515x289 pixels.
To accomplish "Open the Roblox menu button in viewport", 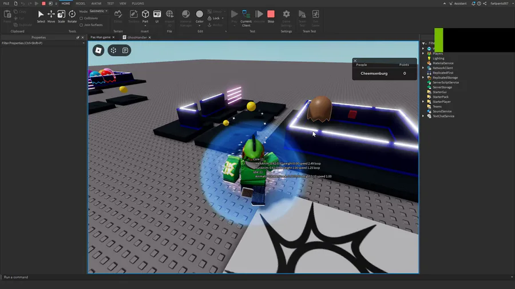I will coord(98,50).
